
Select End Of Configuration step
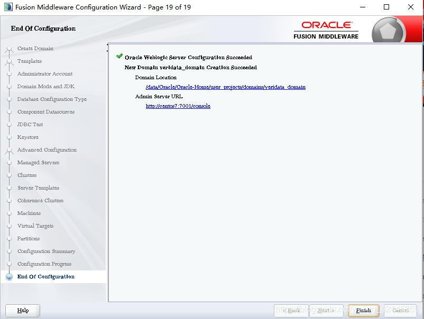[45, 277]
